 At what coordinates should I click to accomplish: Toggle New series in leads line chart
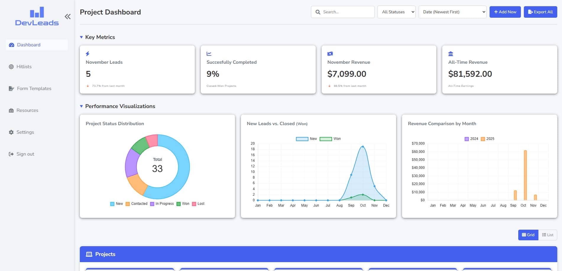coord(306,139)
